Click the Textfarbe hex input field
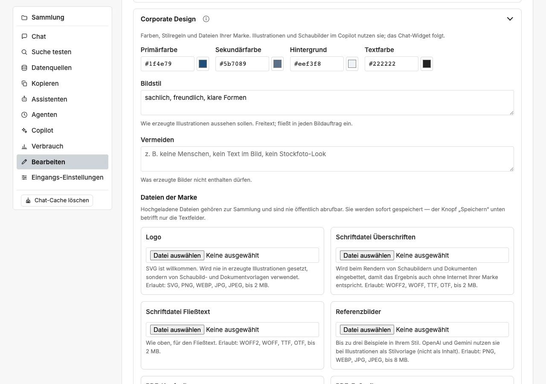Screen dimensions: 546x384 [392, 64]
